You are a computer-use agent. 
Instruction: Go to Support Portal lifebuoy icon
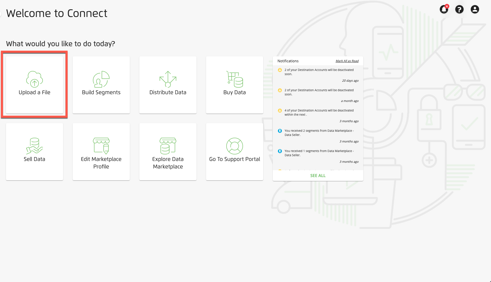coord(235,146)
